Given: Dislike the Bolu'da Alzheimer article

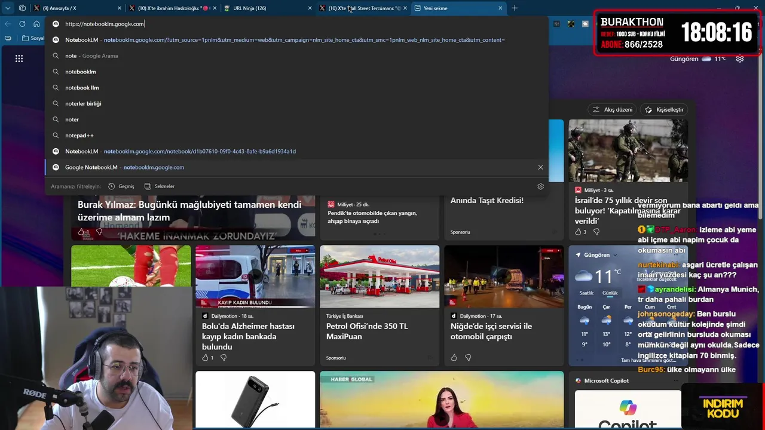Looking at the screenshot, I should tap(224, 358).
